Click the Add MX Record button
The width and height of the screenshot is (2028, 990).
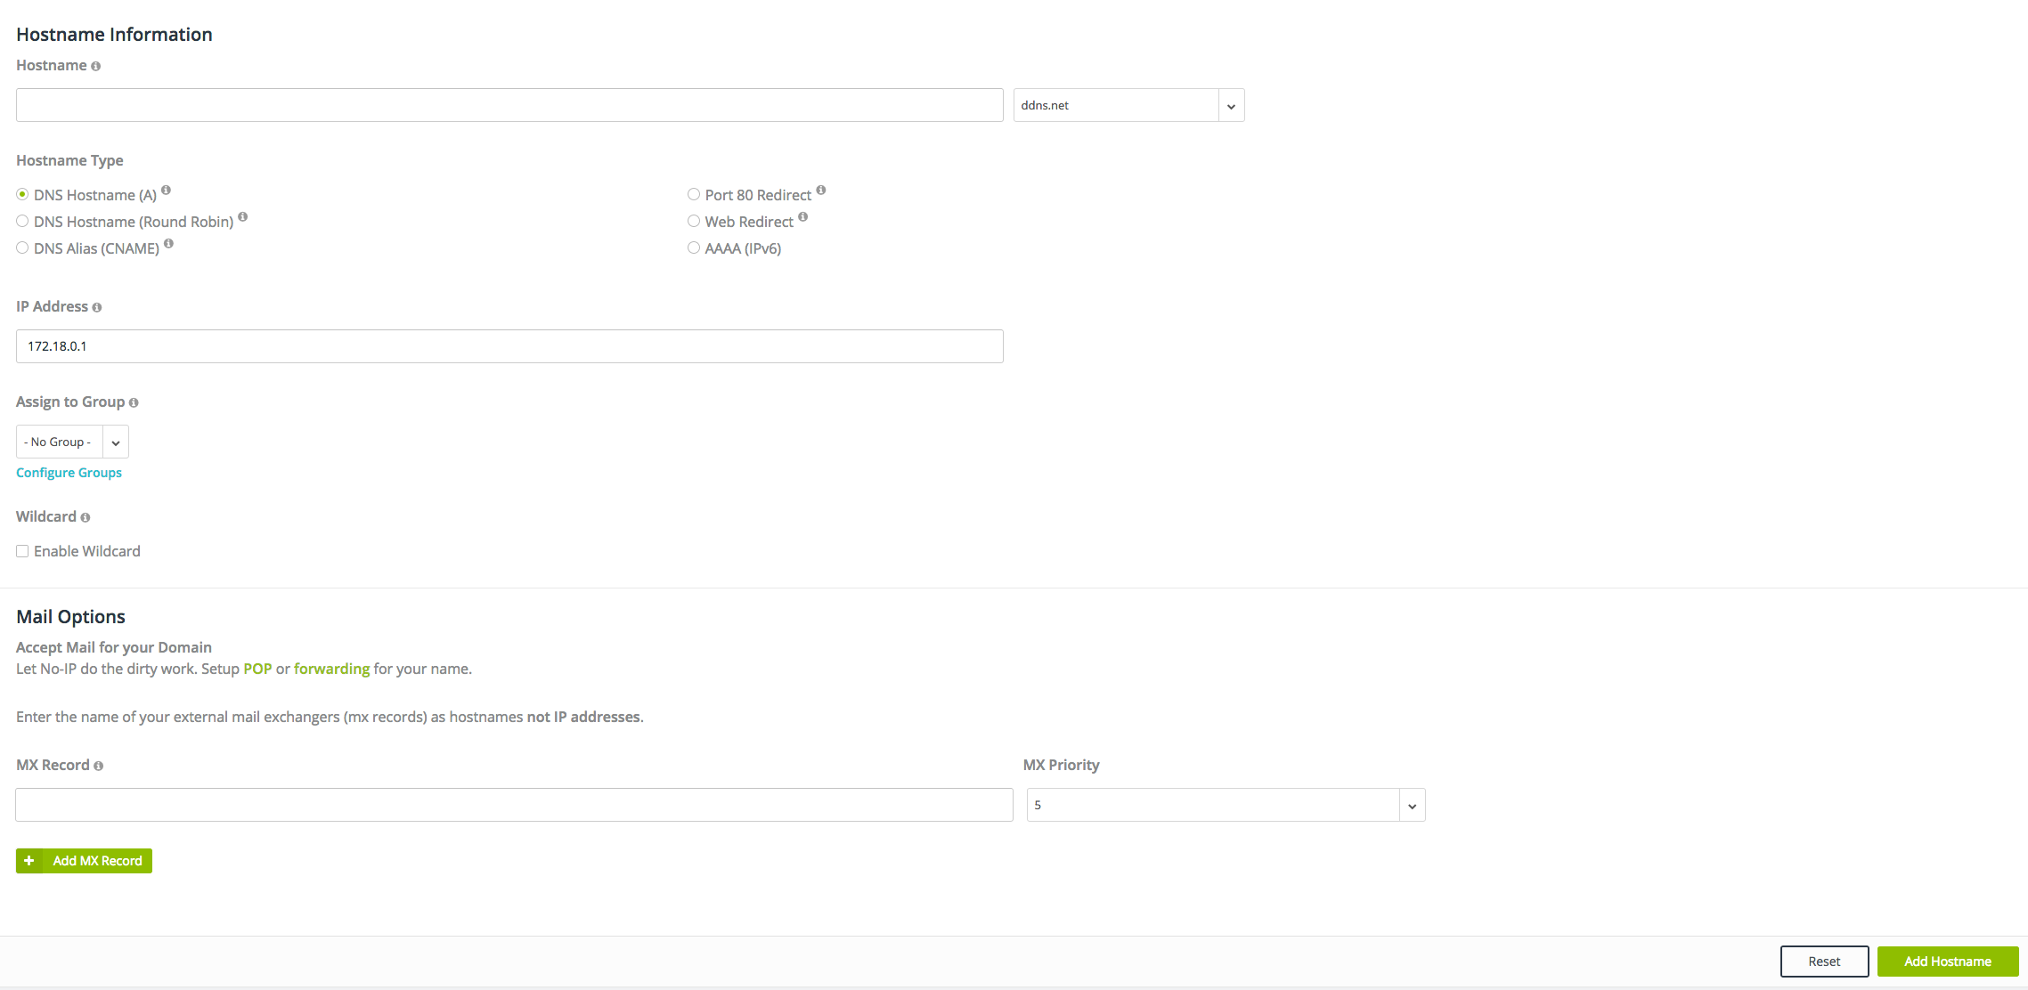[83, 861]
